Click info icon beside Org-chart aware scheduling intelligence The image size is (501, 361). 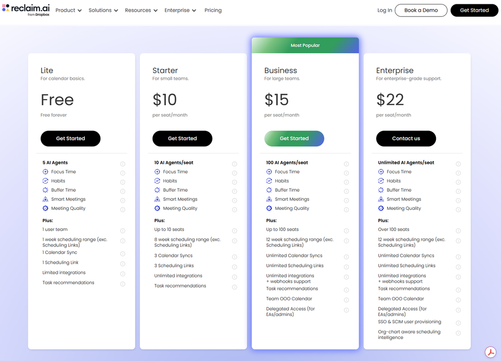pos(458,333)
